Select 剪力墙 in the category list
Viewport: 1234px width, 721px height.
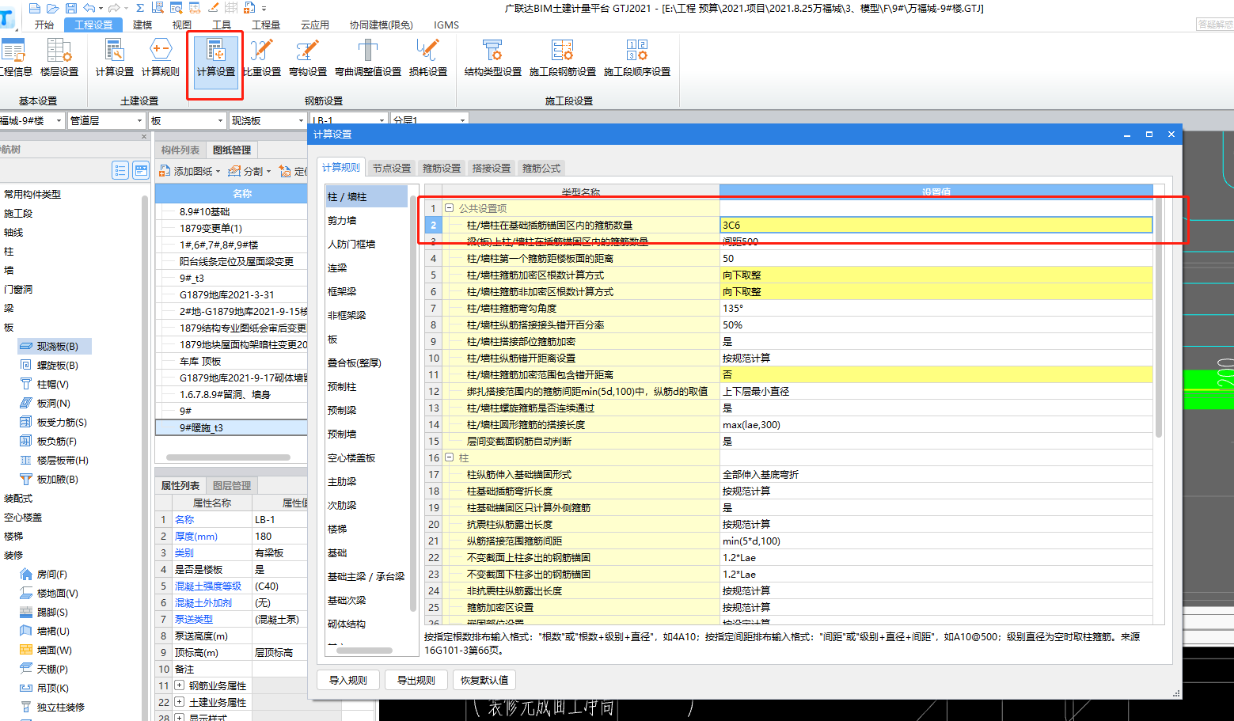(342, 220)
